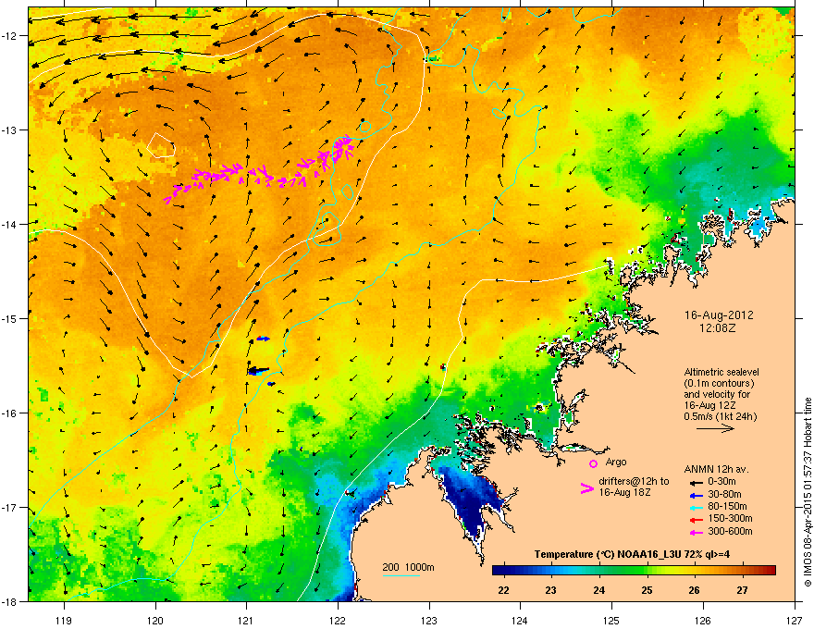This screenshot has height=629, width=814.
Task: Click the longitude axis label 126
Action: pyautogui.click(x=703, y=621)
